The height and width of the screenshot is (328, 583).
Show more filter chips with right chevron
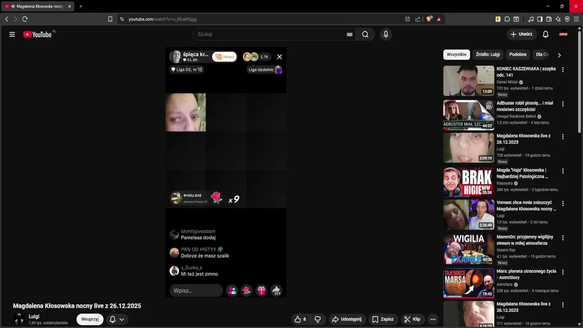[559, 55]
